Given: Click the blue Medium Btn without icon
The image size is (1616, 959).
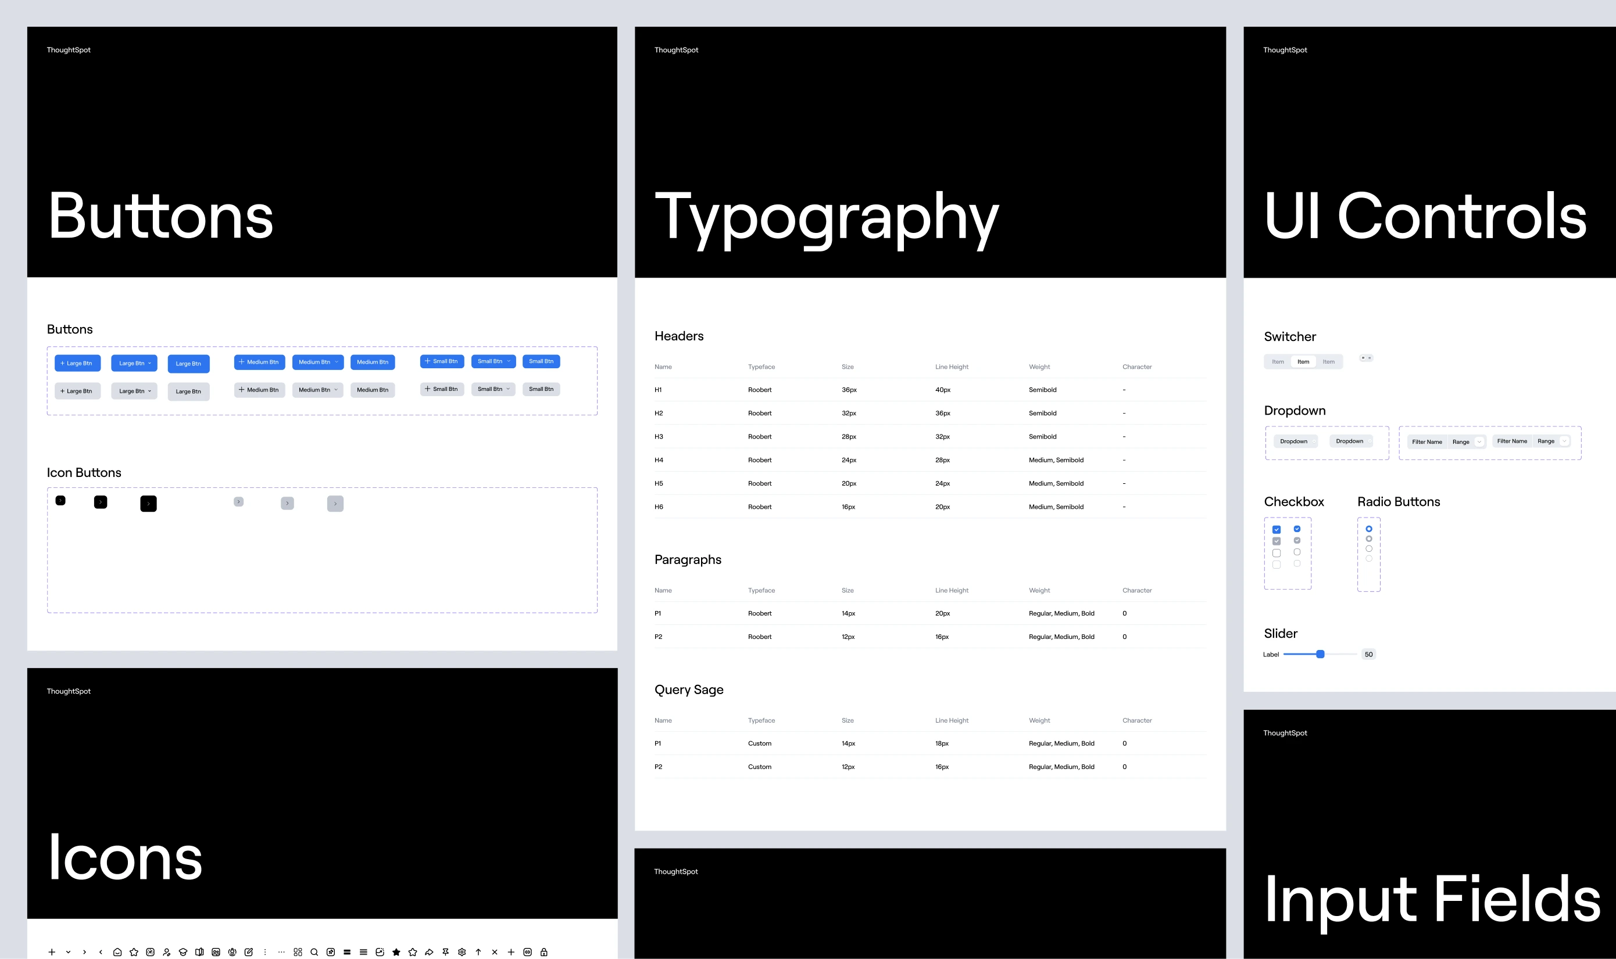Looking at the screenshot, I should point(373,362).
